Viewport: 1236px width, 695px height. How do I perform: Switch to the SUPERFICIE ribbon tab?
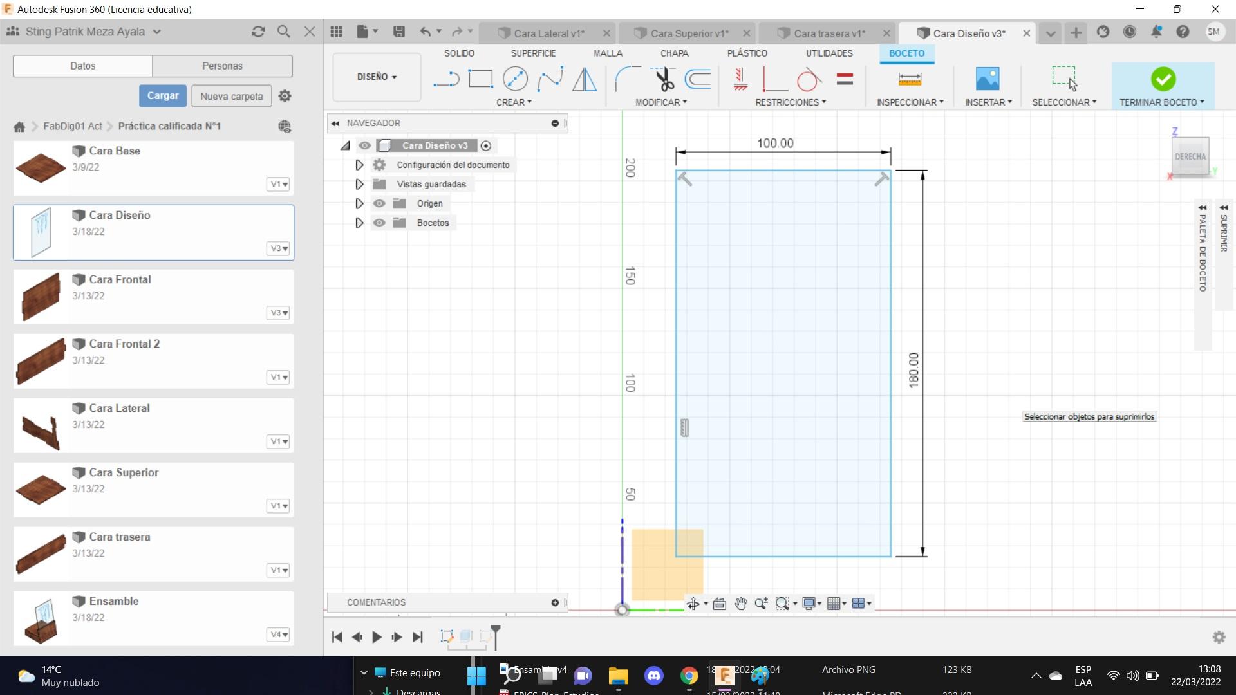(x=532, y=53)
